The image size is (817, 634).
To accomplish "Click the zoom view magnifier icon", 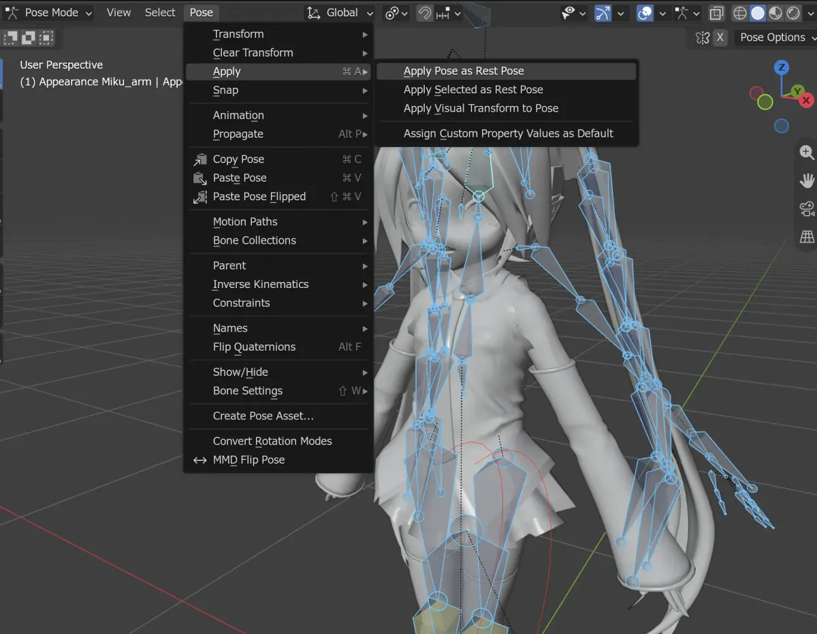I will pos(807,153).
